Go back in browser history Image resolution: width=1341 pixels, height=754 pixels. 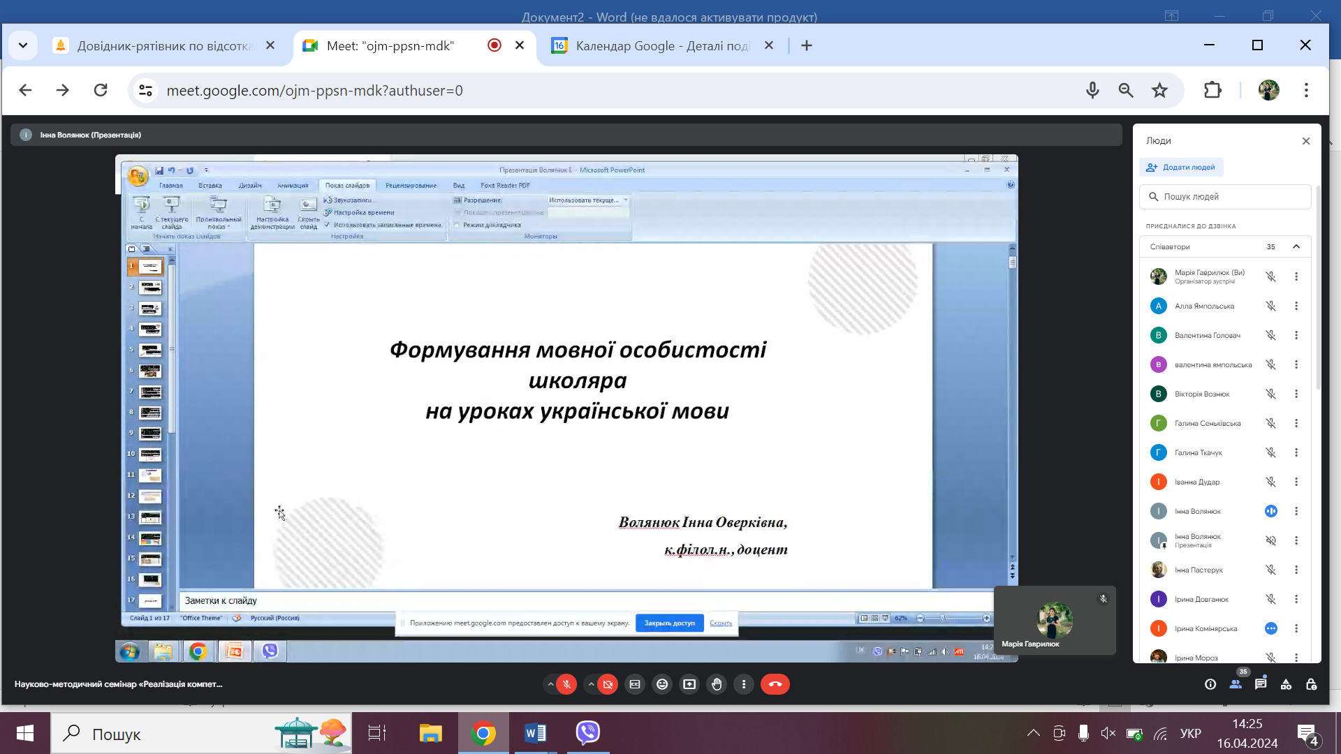pos(25,90)
